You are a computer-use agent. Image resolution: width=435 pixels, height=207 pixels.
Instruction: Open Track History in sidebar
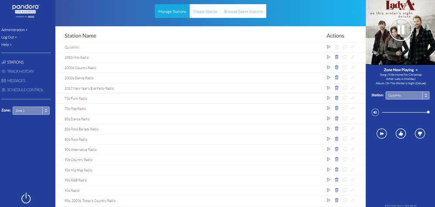pos(20,71)
